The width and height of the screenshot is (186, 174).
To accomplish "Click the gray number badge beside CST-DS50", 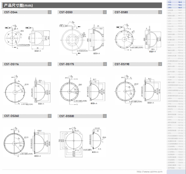I will coord(105,12).
